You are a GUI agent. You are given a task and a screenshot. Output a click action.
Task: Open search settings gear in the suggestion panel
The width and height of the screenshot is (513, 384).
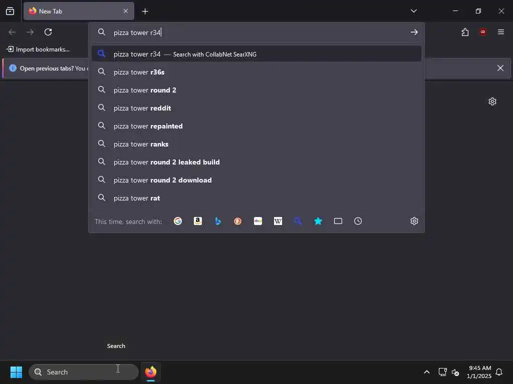414,221
